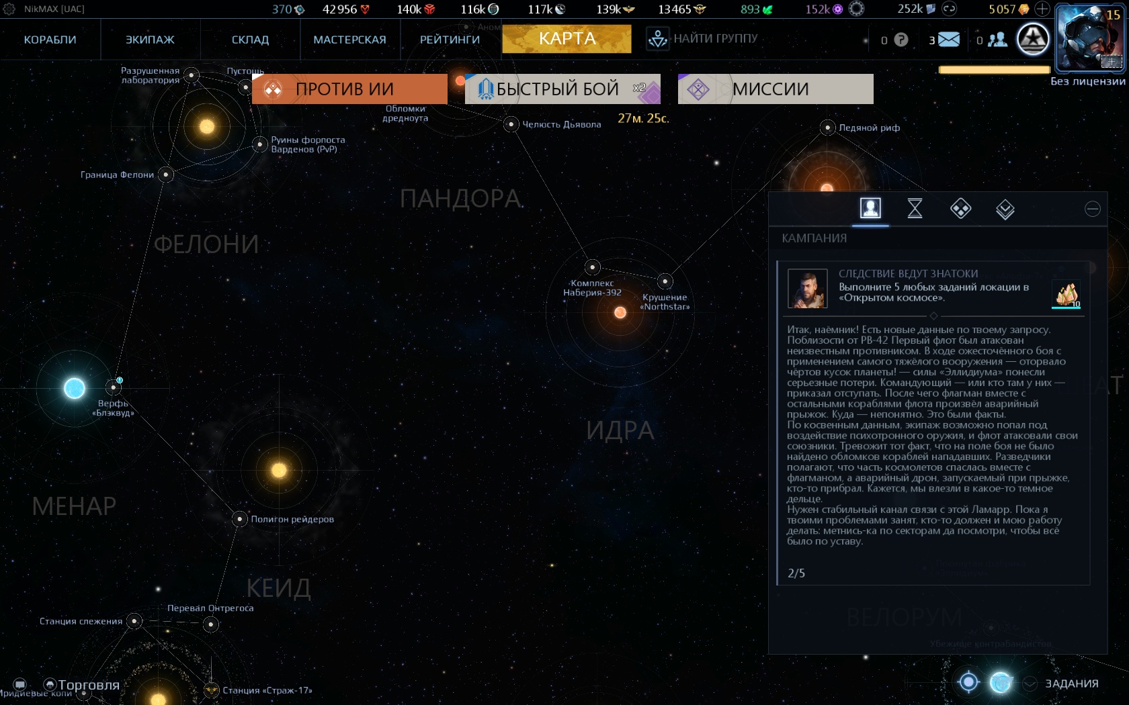Click the license progress bar
This screenshot has width=1129, height=705.
pyautogui.click(x=994, y=70)
